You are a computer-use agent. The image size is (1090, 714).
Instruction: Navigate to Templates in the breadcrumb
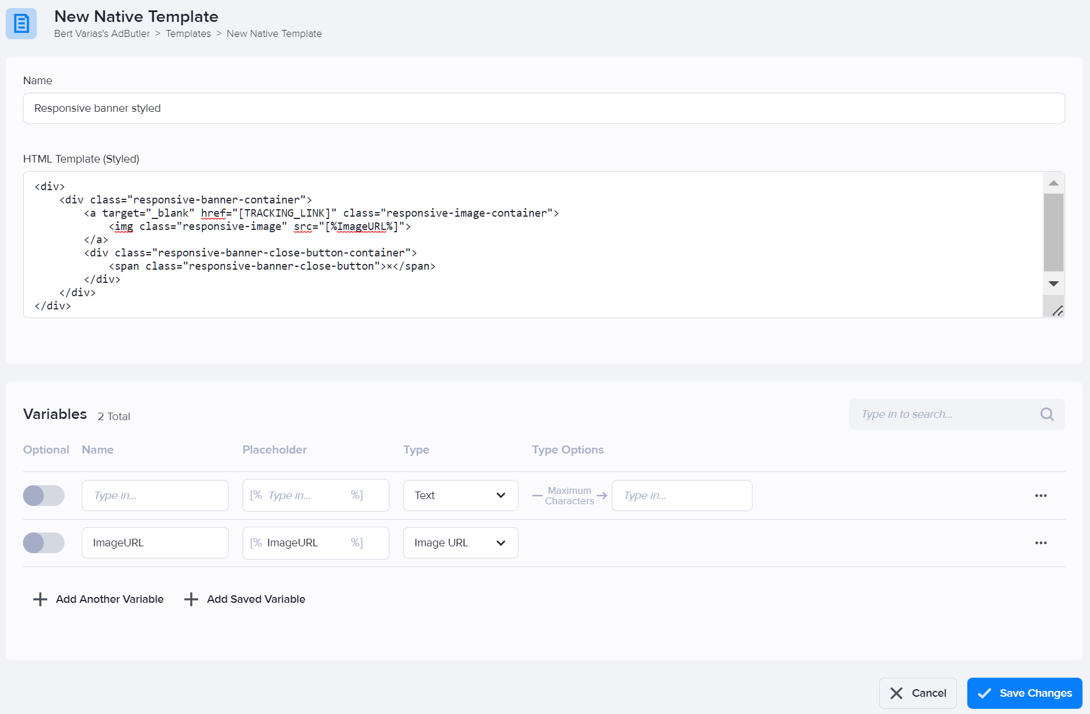coord(188,33)
